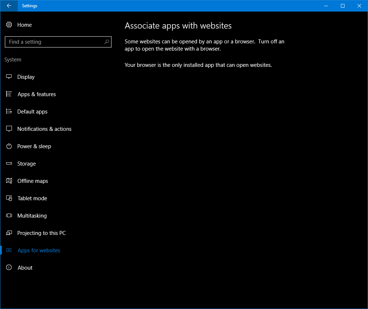Click the Notifications & actions speech icon
Screen dimensions: 368x309
click(9, 129)
